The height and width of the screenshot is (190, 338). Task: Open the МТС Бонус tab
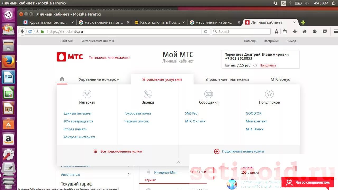280,79
